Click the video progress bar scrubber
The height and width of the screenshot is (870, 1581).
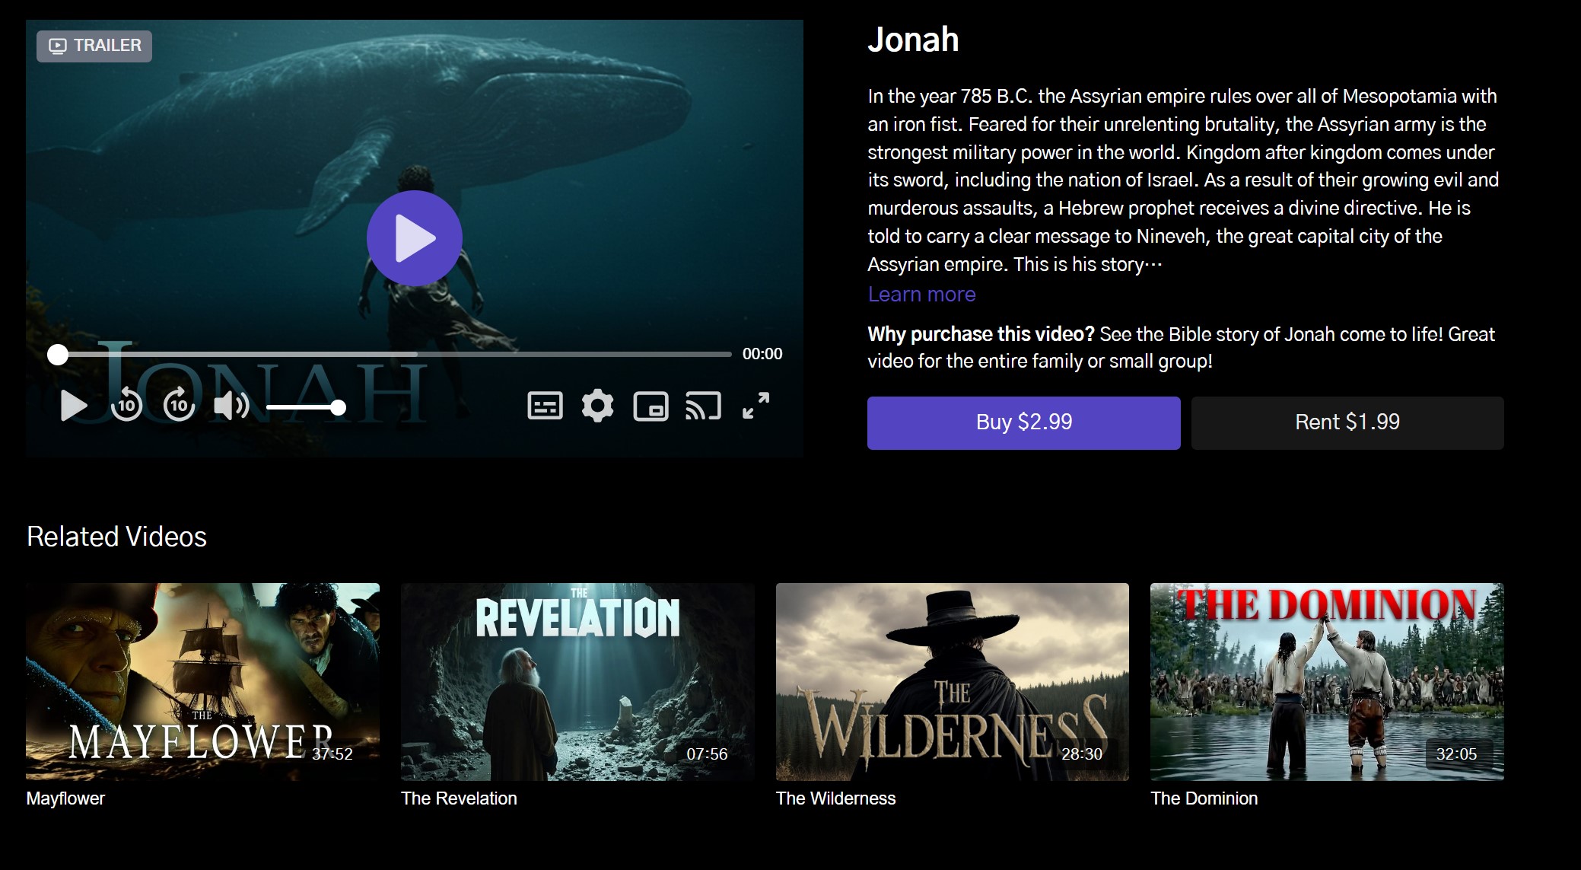point(58,355)
